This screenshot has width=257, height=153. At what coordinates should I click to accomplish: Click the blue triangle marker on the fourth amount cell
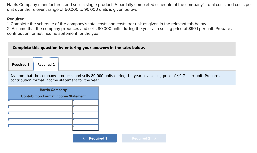[74, 120]
